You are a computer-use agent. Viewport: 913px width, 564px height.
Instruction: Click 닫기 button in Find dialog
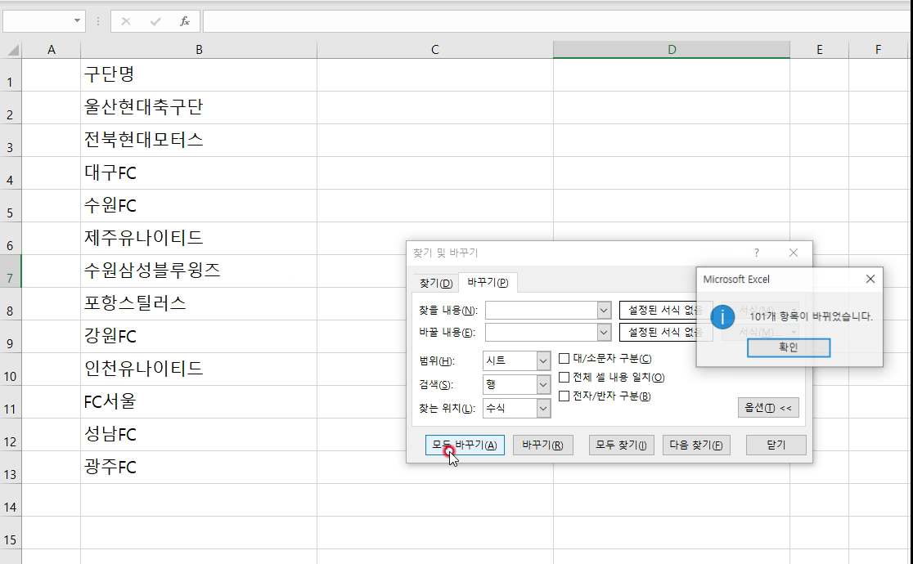point(776,445)
